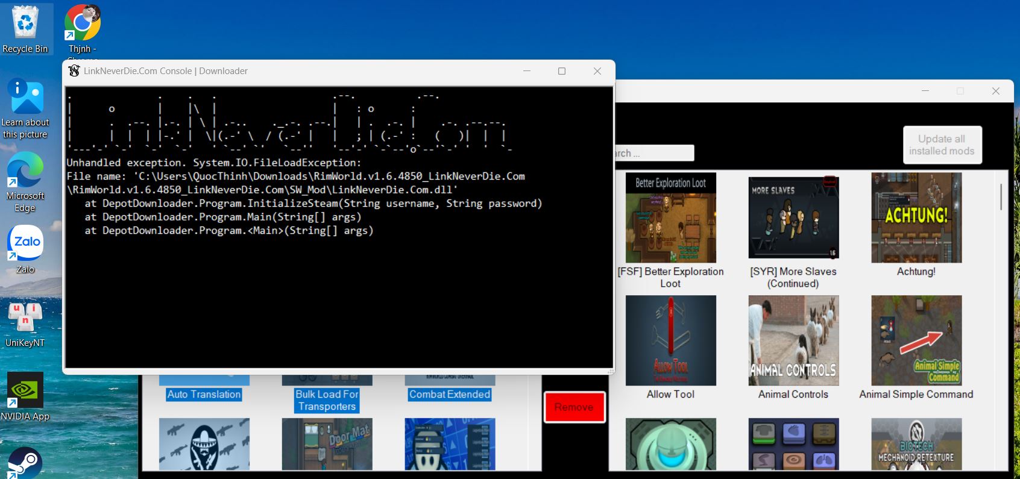Select the Animal Controls mod thumbnail
This screenshot has height=479, width=1020.
(793, 340)
